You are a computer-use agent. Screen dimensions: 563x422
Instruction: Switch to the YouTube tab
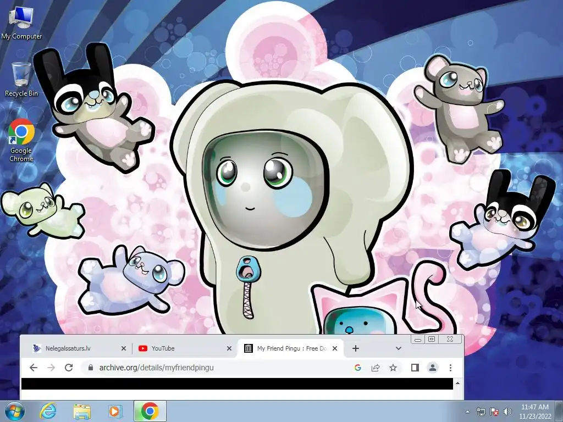[185, 348]
